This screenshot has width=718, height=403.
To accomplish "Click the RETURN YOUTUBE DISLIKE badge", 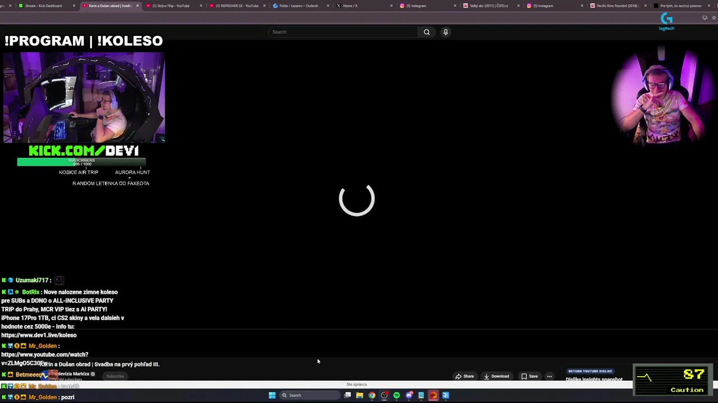I will (590, 371).
